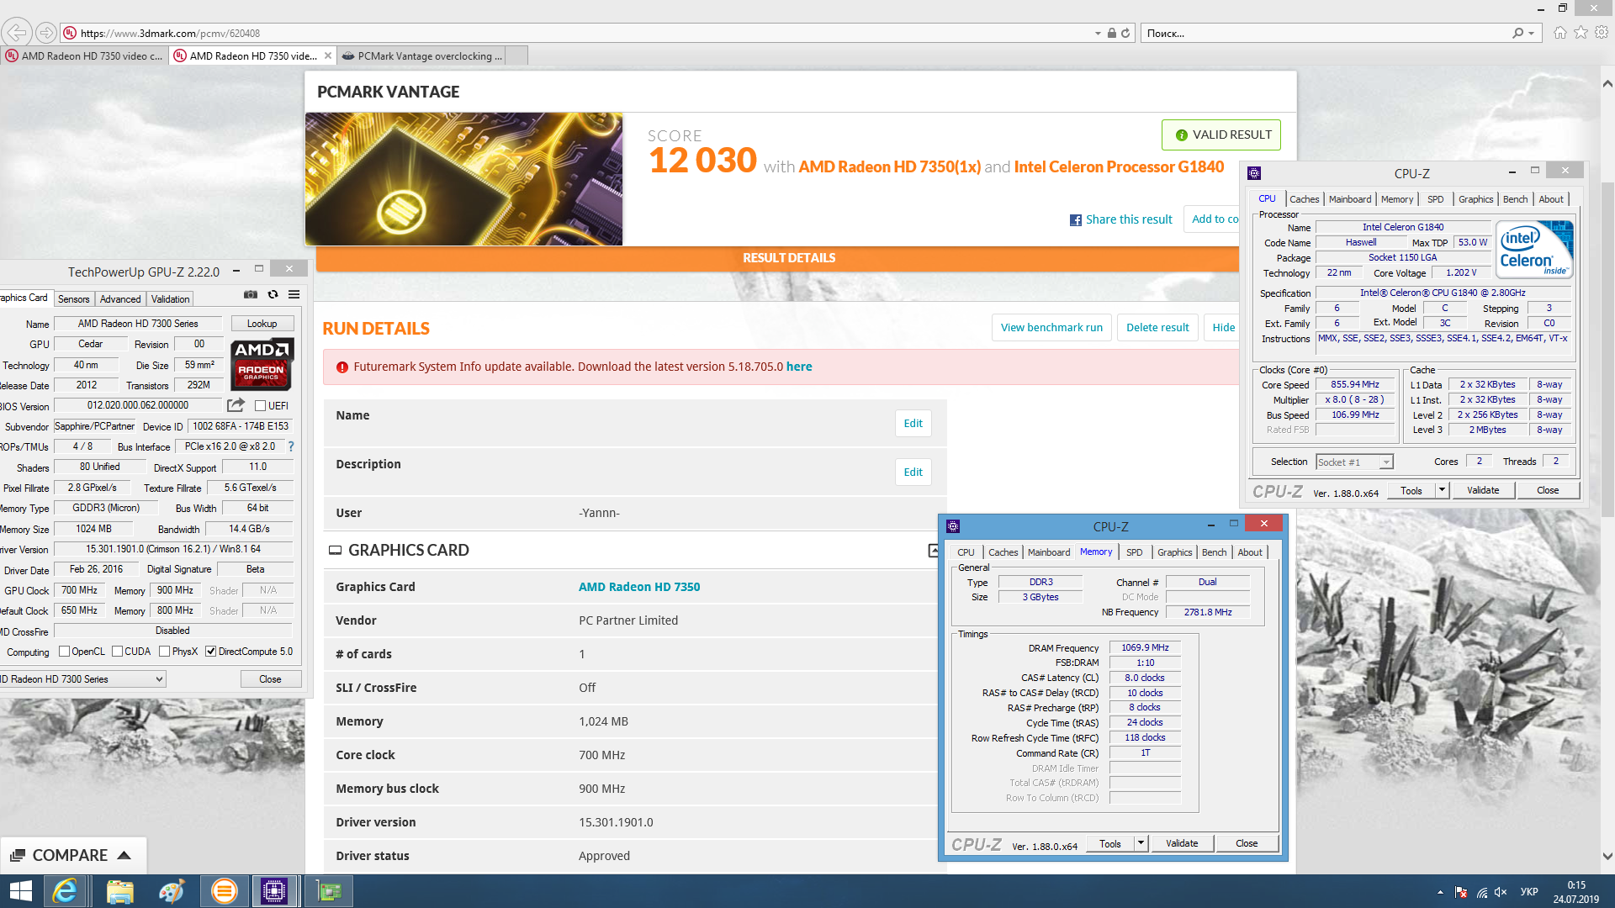1615x908 pixels.
Task: Click the GPU-Z refresh icon
Action: [x=273, y=294]
